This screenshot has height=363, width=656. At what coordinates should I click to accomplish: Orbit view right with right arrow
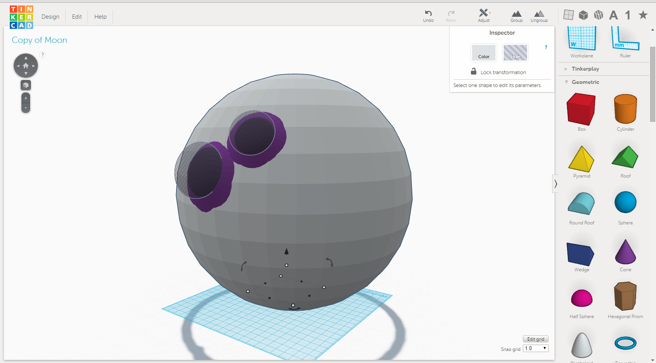tap(34, 66)
